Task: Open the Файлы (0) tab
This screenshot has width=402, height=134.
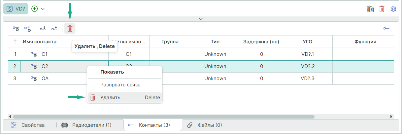Action: point(210,125)
